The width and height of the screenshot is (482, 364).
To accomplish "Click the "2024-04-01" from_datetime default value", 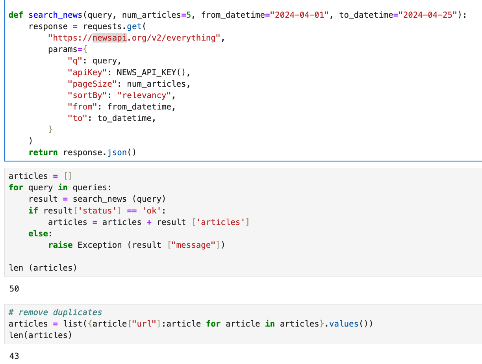I will click(x=299, y=15).
